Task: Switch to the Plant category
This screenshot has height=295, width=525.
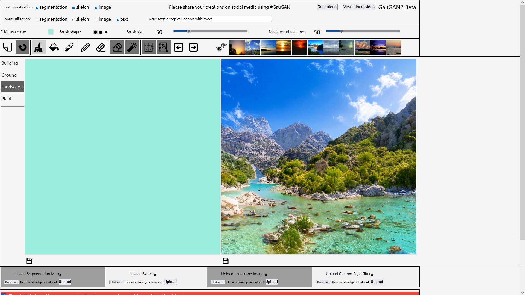Action: tap(7, 99)
